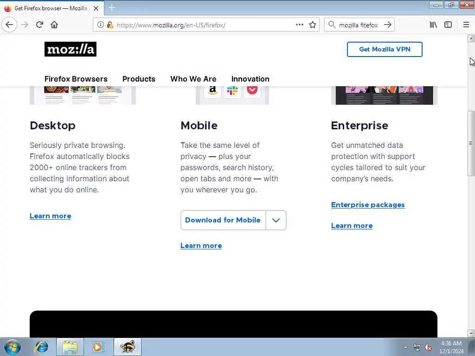Open the Library view icon
The height and width of the screenshot is (356, 475).
[433, 25]
